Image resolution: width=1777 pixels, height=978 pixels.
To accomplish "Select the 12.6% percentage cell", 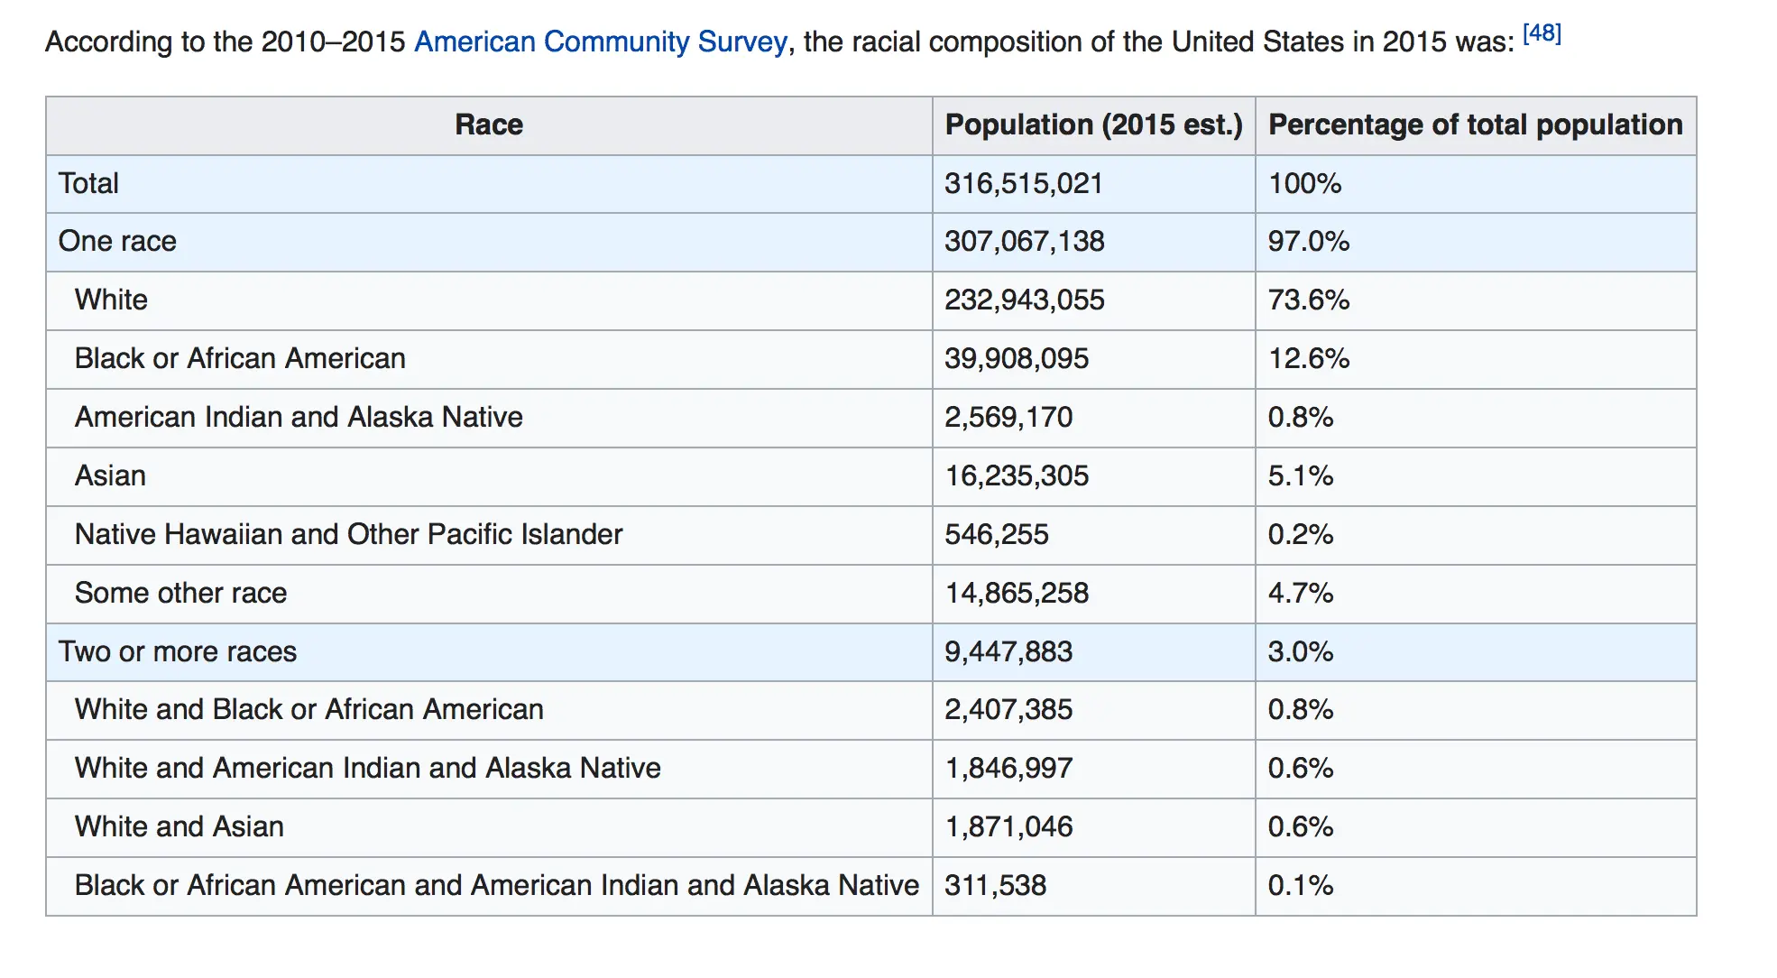I will click(x=1309, y=358).
